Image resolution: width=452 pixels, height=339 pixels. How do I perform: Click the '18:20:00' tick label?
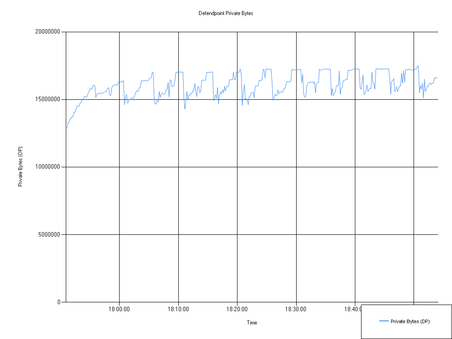click(x=237, y=309)
